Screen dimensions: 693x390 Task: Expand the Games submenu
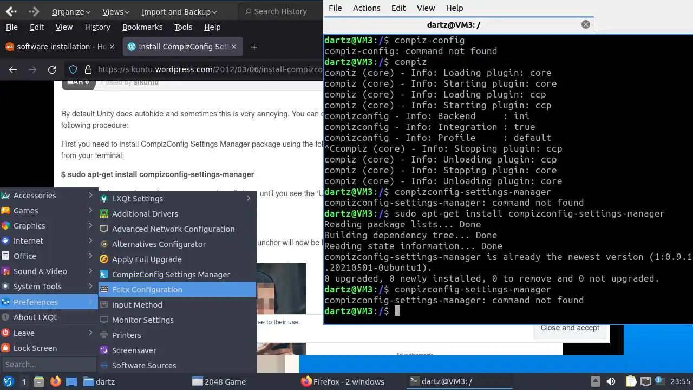pyautogui.click(x=49, y=211)
